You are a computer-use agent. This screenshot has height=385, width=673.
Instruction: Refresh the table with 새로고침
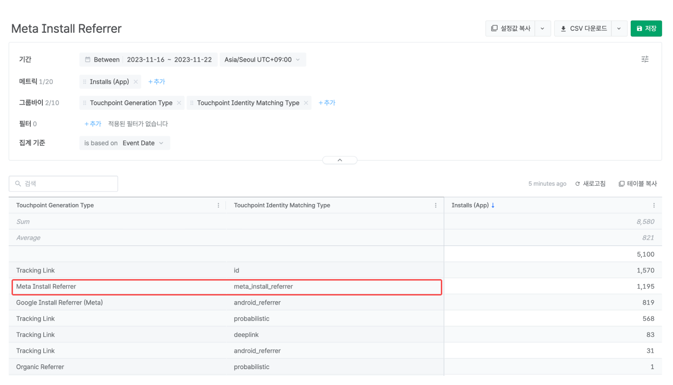coord(590,184)
